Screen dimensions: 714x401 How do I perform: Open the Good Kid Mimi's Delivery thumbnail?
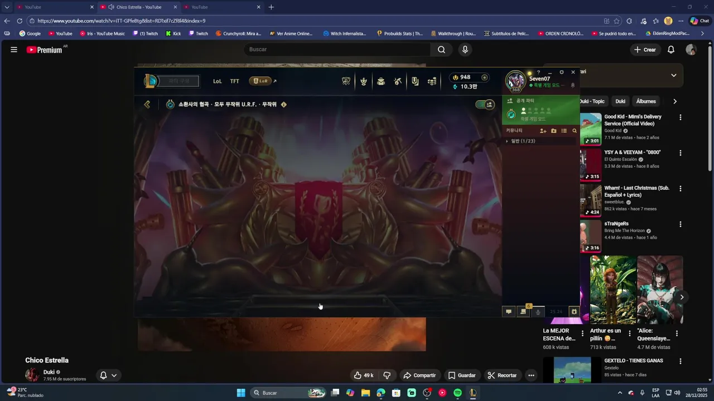point(590,129)
